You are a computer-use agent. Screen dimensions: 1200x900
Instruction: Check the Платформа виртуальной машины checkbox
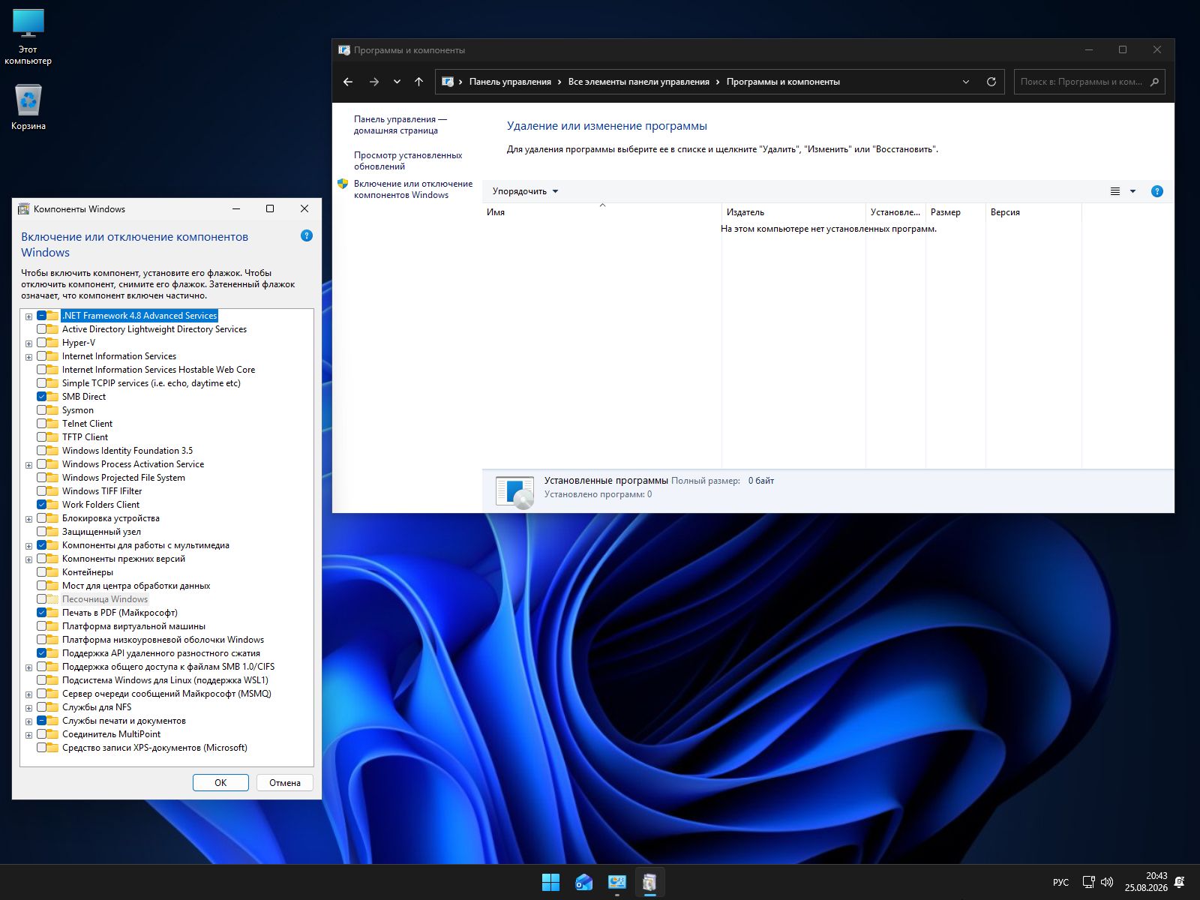point(42,626)
